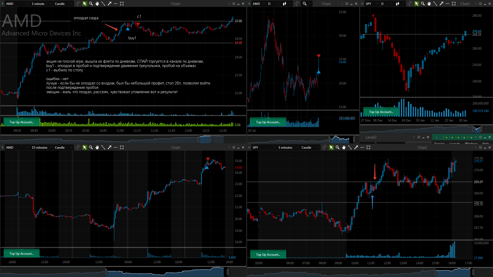The width and height of the screenshot is (493, 277).
Task: Select trend line tool in AMD 1 minute chart
Action: (x=103, y=4)
